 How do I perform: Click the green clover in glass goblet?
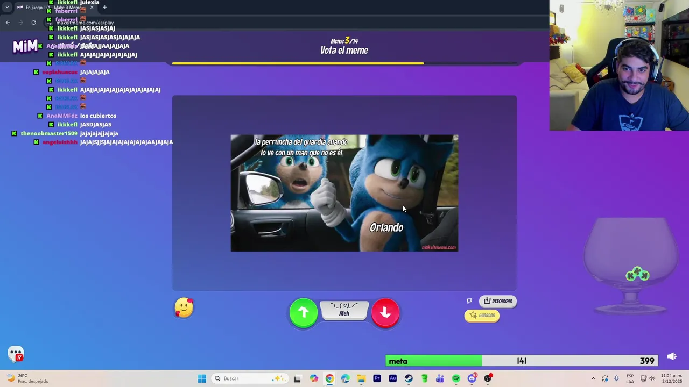(637, 275)
